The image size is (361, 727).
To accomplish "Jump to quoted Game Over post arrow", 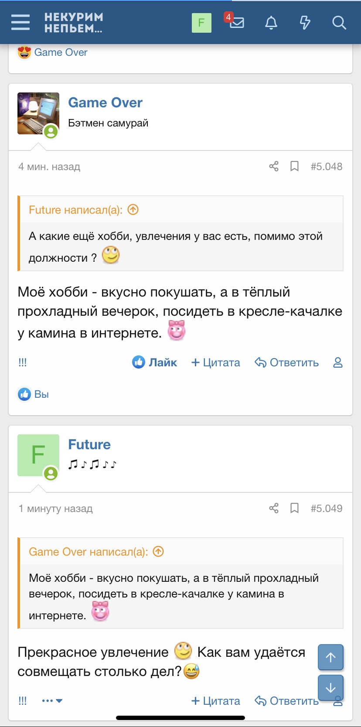I will pos(158,552).
